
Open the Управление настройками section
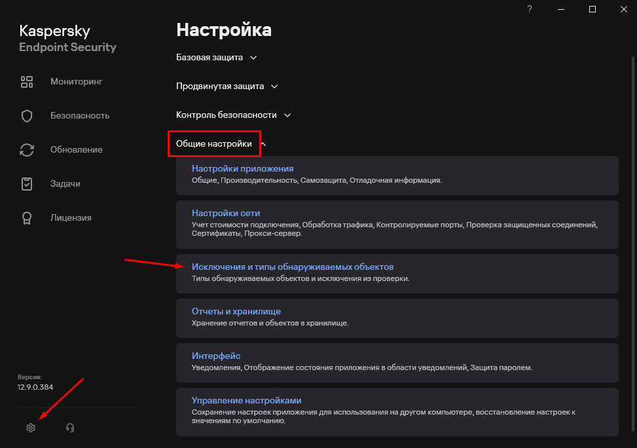(246, 401)
